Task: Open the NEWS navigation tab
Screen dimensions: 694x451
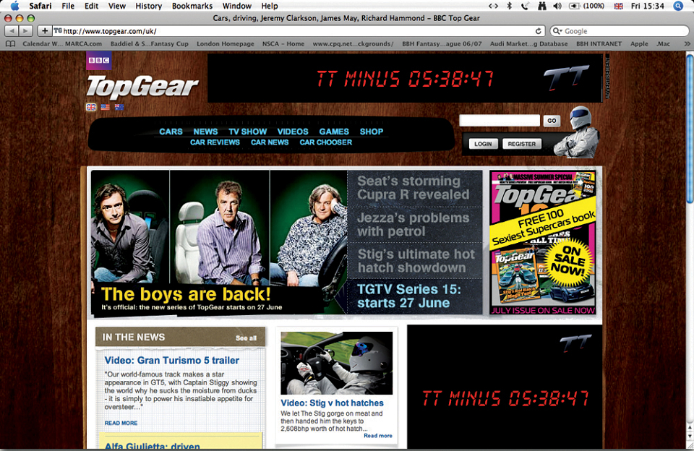Action: 205,132
